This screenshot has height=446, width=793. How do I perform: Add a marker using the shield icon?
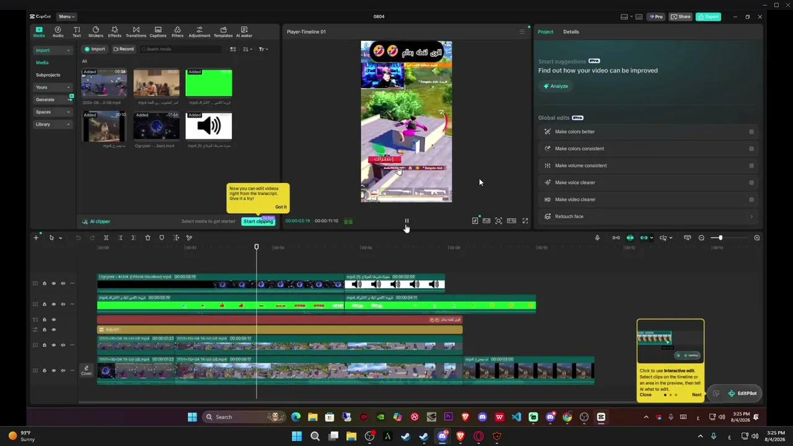[162, 238]
